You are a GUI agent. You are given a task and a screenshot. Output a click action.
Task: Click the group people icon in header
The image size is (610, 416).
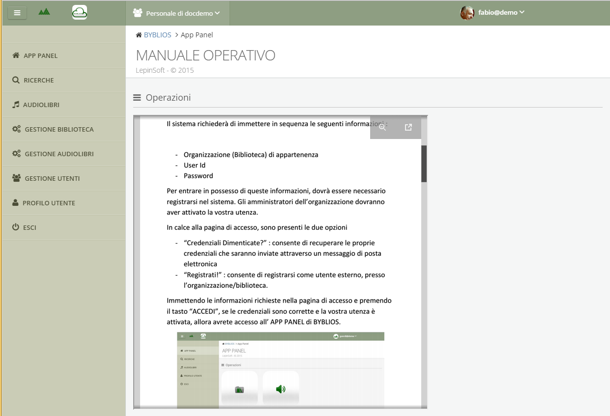138,13
